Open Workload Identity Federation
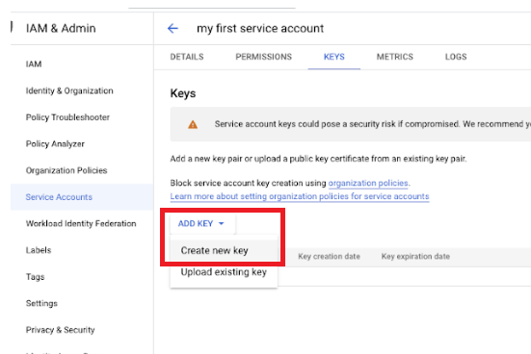 [81, 223]
